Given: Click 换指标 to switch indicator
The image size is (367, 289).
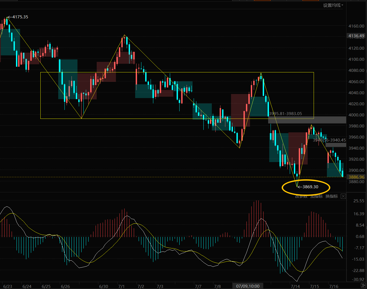Looking at the screenshot, I should pyautogui.click(x=332, y=196).
